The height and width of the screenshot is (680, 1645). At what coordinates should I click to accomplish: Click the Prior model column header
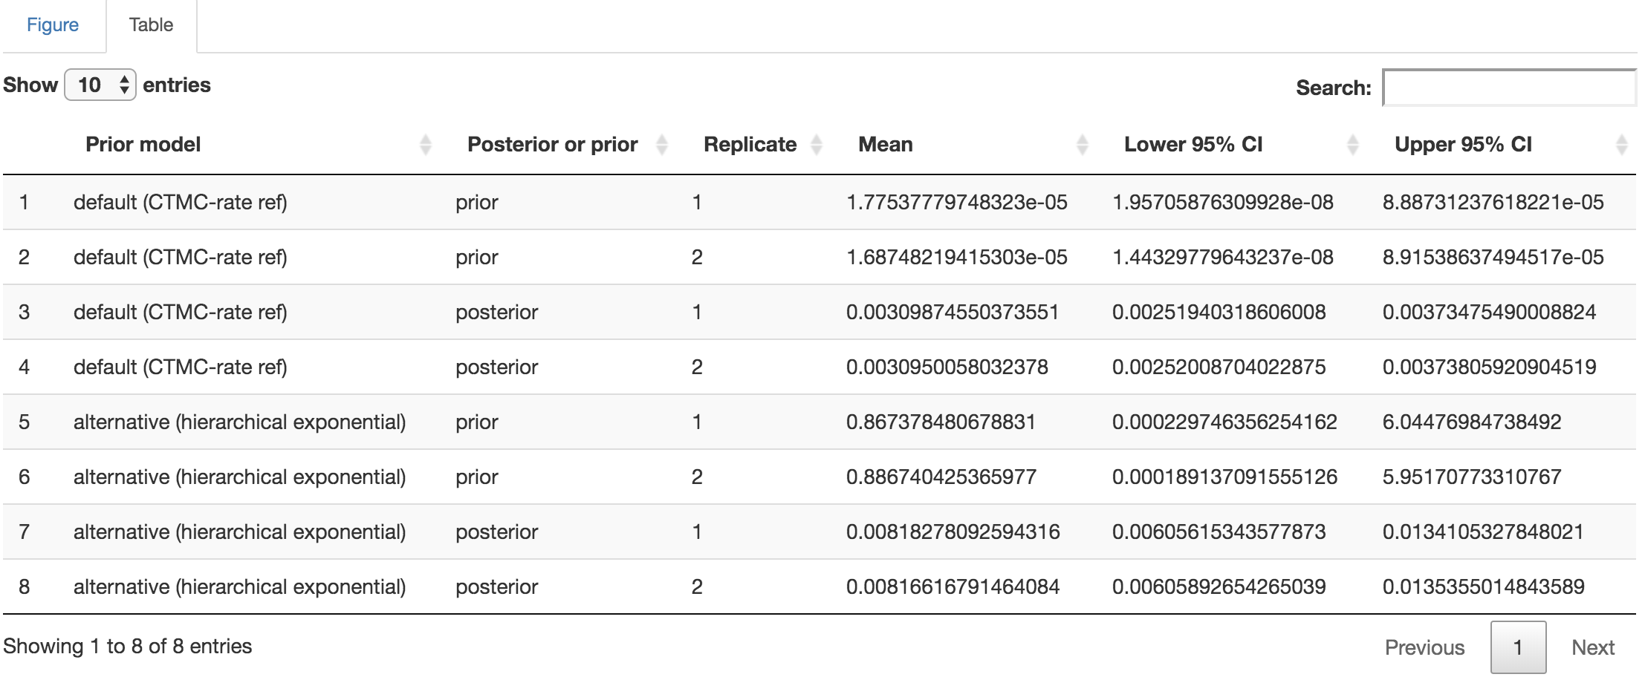(143, 145)
